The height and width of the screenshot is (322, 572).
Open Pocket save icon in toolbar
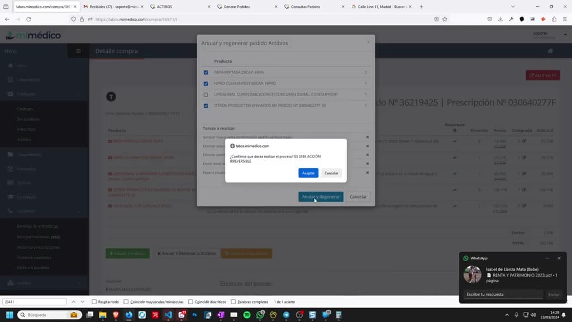489,20
